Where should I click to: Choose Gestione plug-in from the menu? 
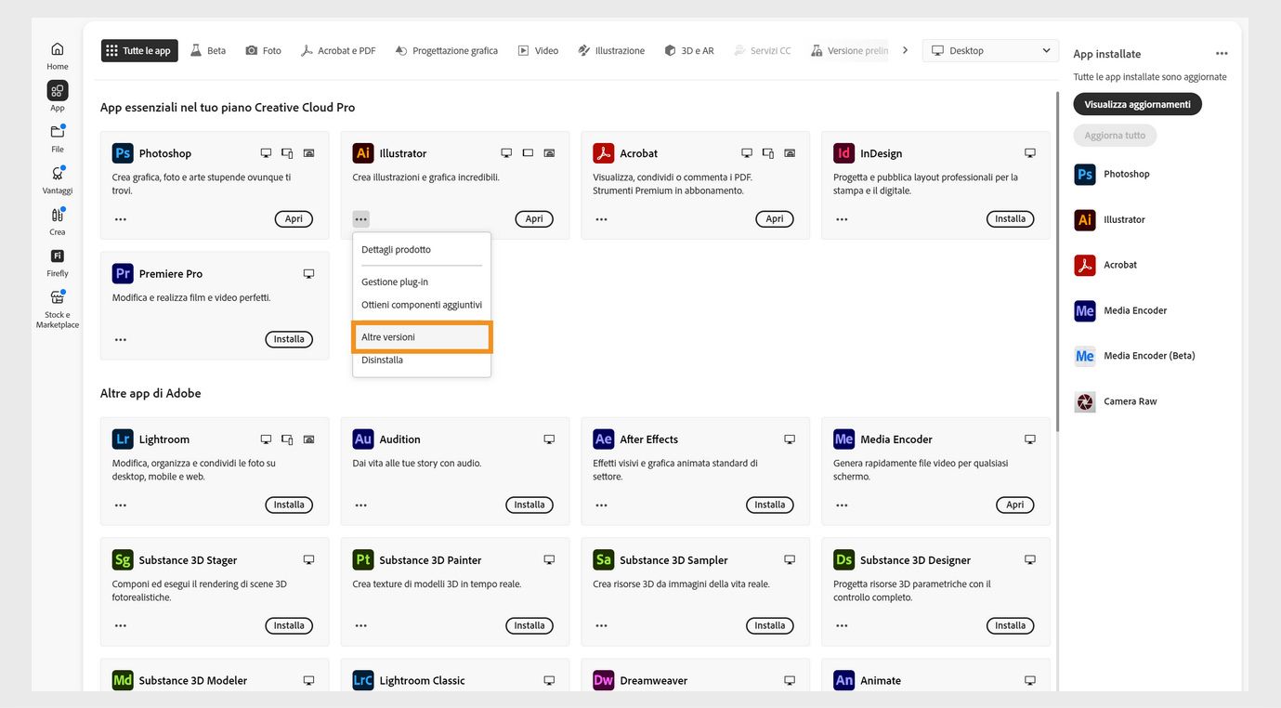[422, 282]
